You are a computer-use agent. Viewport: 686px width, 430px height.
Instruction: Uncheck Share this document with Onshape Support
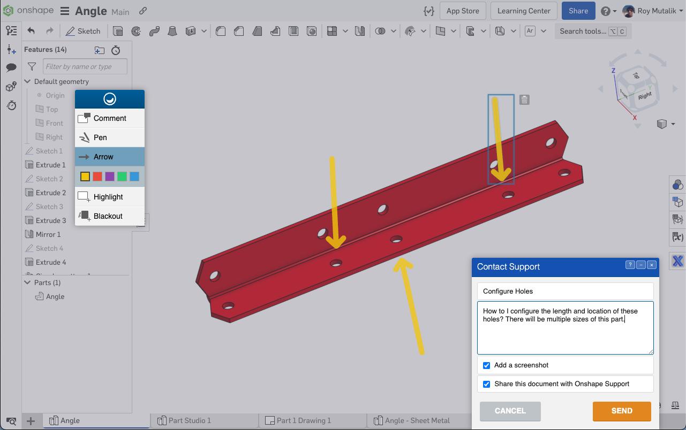click(486, 384)
